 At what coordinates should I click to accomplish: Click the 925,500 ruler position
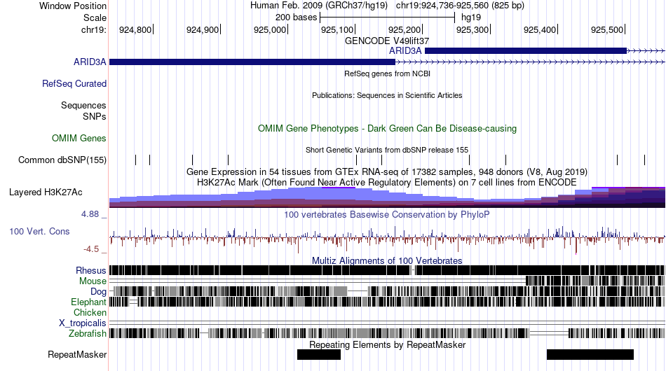click(607, 29)
